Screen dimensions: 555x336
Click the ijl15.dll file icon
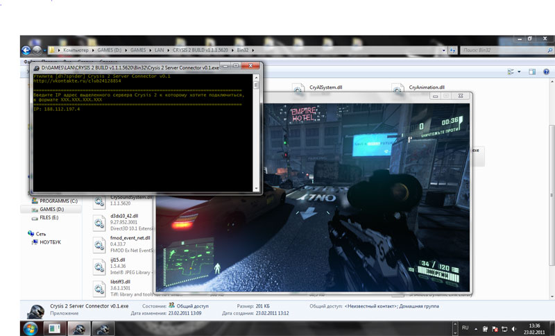coord(99,267)
